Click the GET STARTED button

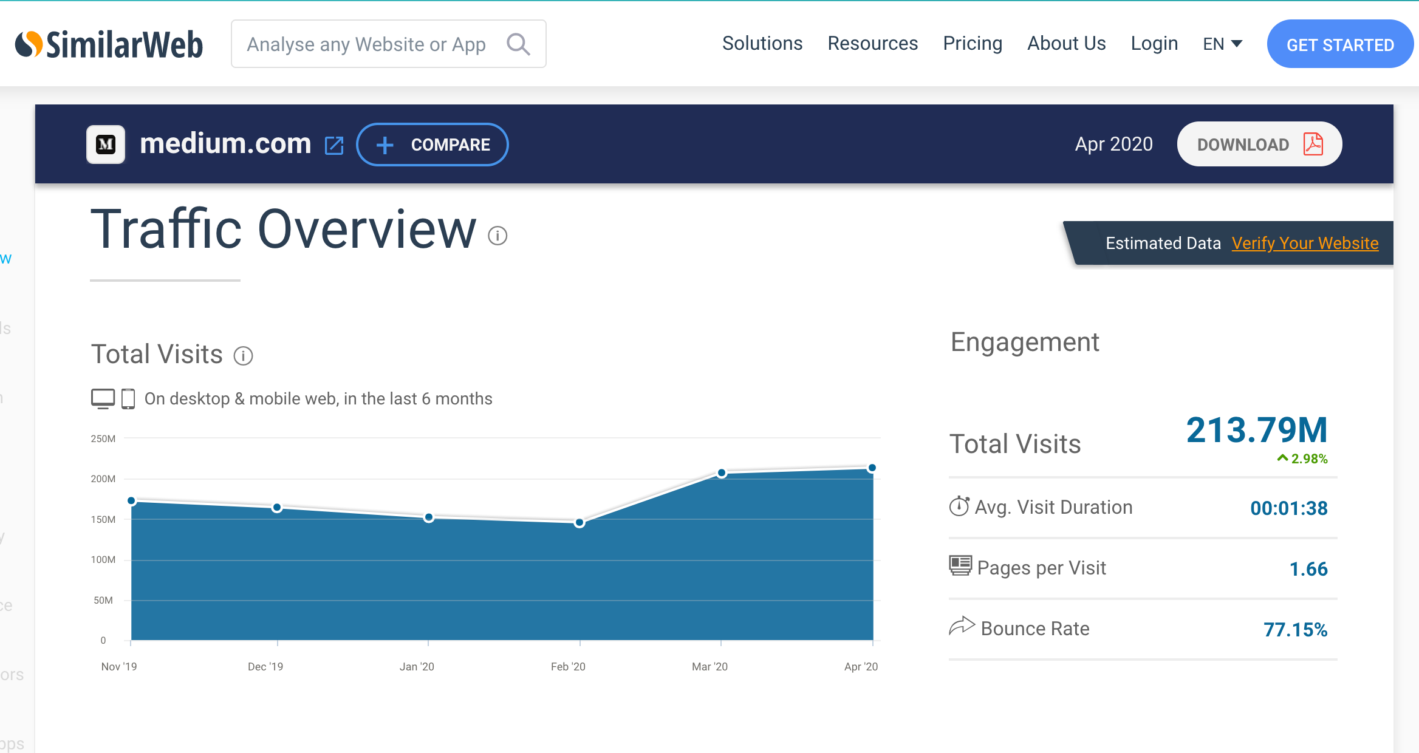point(1340,44)
